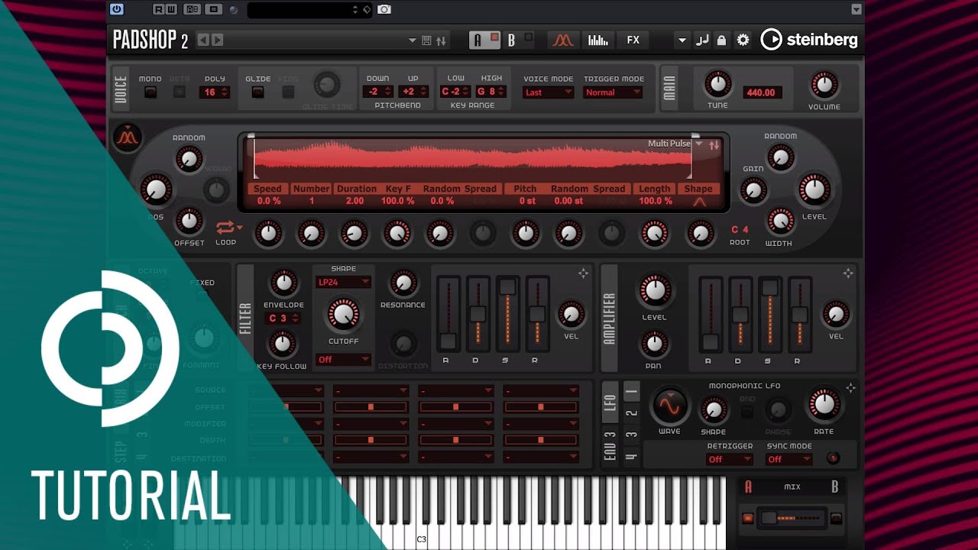Open the grain oscillator page icon
Image resolution: width=978 pixels, height=550 pixels.
[563, 40]
